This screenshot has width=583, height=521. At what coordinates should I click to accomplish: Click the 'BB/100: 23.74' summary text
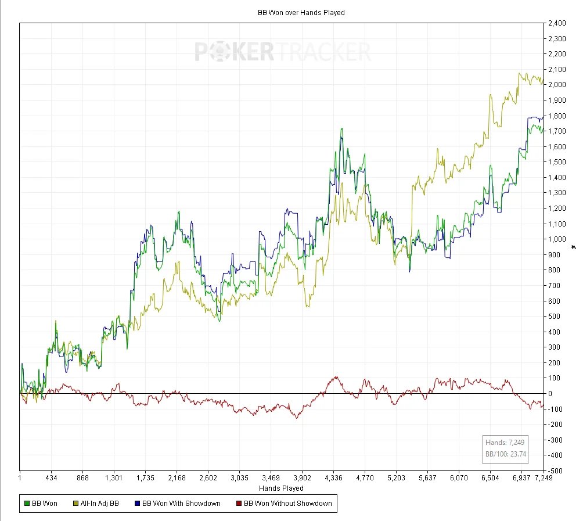click(x=506, y=454)
